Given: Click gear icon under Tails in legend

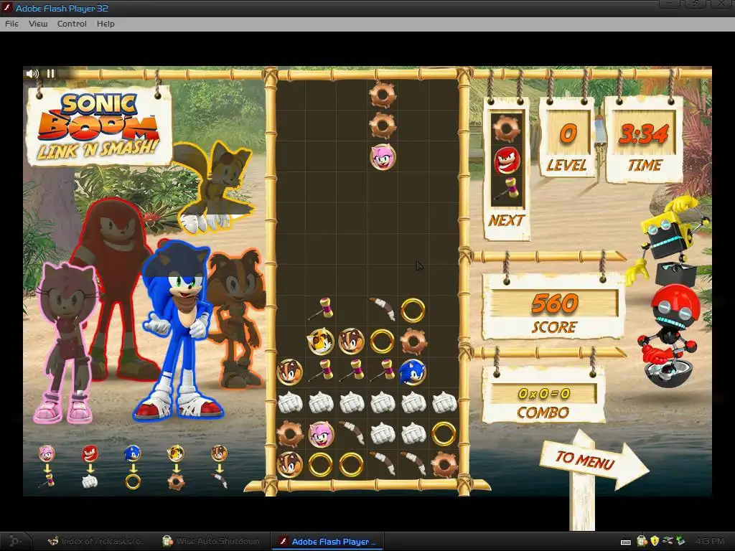Looking at the screenshot, I should click(176, 481).
